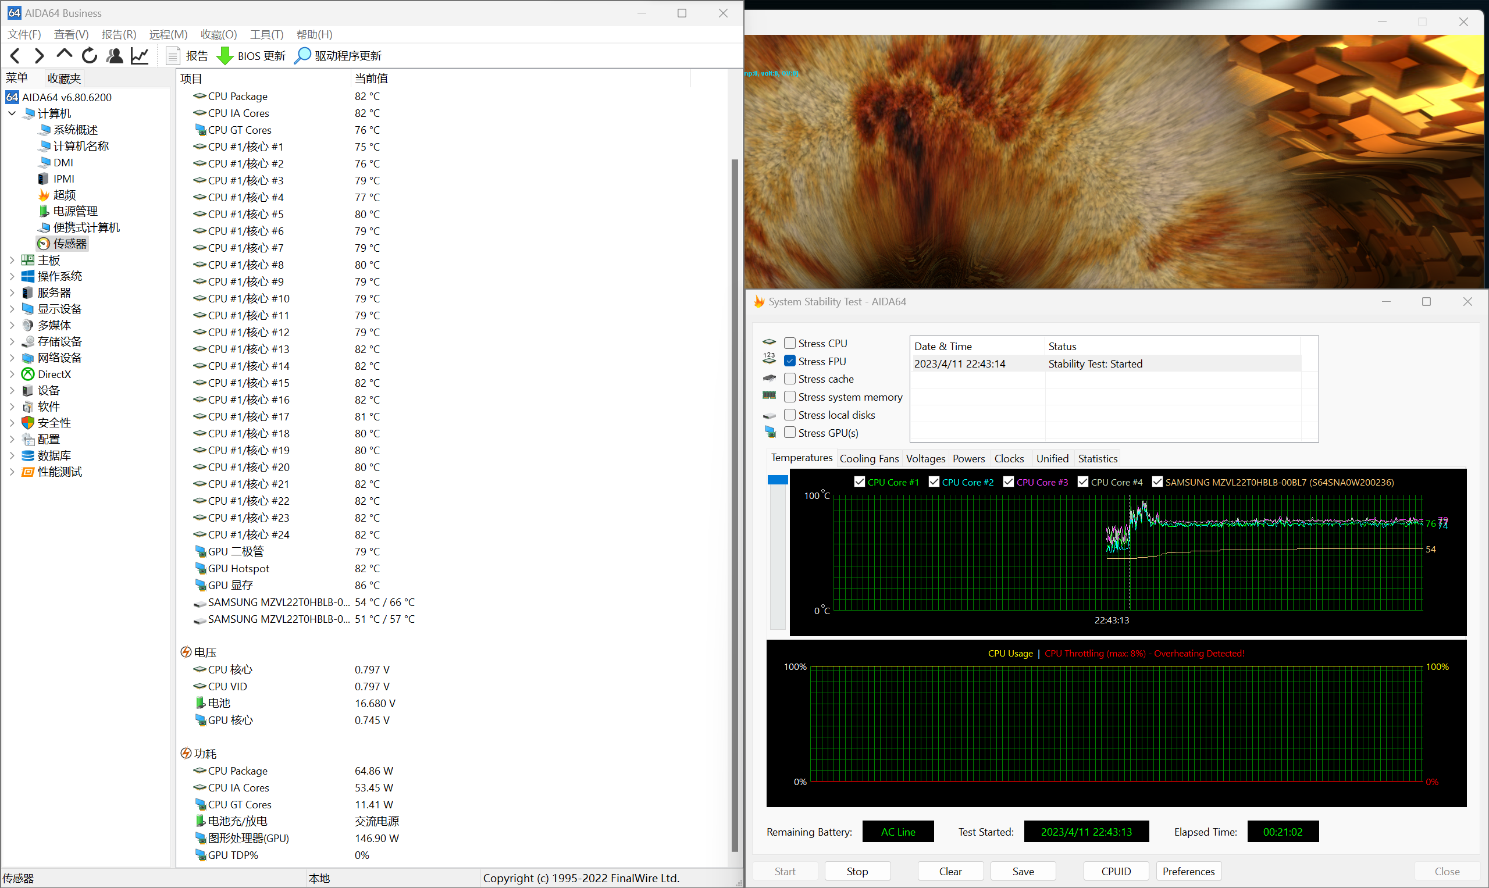Viewport: 1489px width, 888px height.
Task: Click the CPUID button
Action: (1116, 871)
